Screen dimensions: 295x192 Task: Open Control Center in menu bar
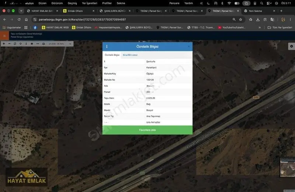(269, 3)
